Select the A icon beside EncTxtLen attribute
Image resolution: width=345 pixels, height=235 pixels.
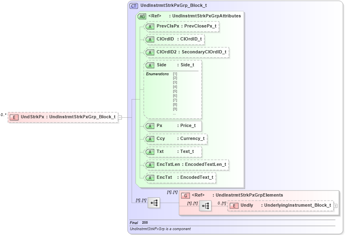(x=149, y=165)
